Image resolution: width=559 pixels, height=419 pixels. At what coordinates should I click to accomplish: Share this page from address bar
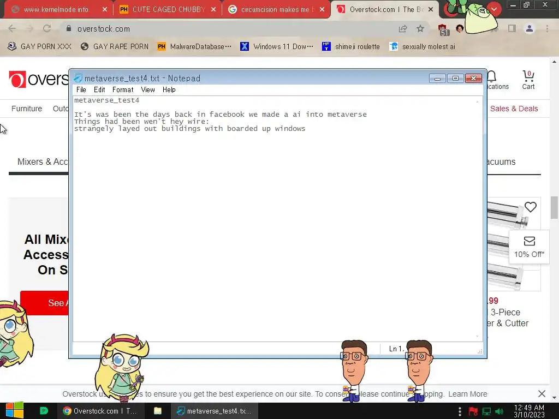point(403,29)
